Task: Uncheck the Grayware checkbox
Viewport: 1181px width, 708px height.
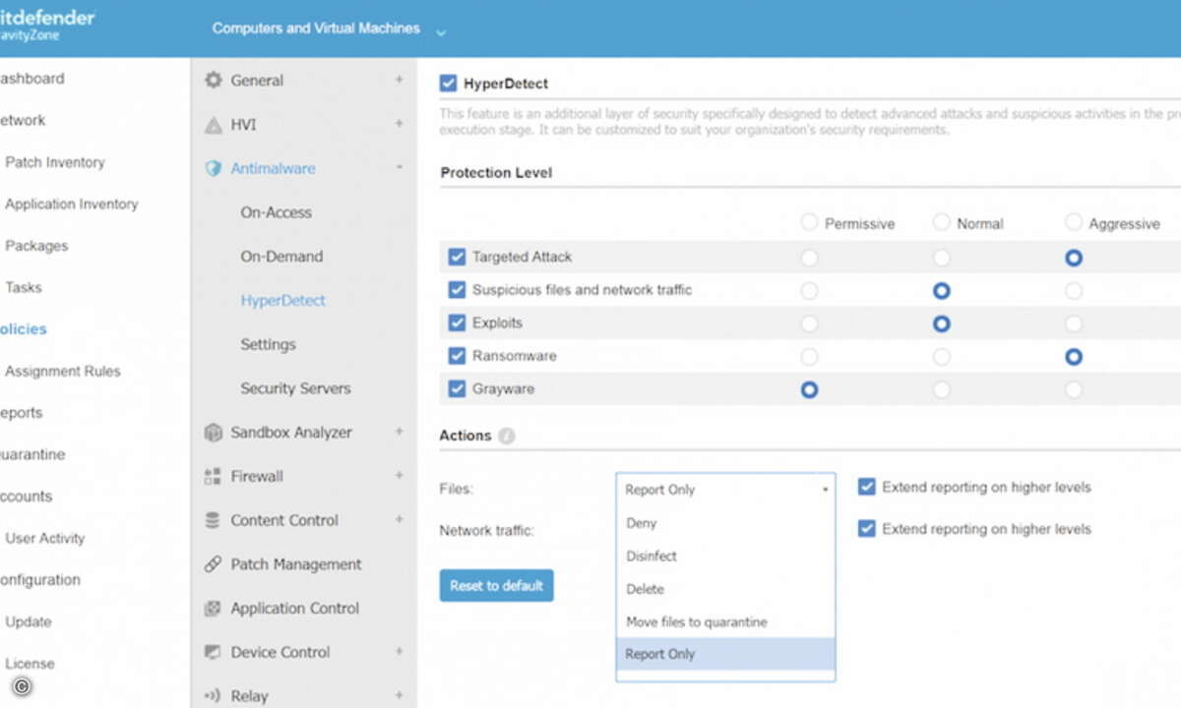Action: click(457, 388)
